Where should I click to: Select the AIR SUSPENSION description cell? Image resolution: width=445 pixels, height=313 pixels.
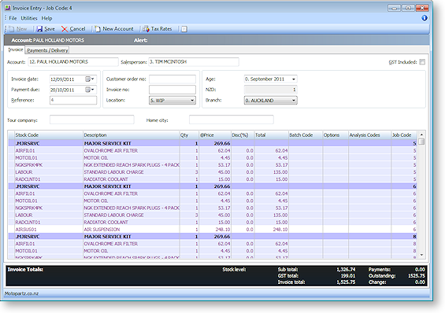(131, 230)
